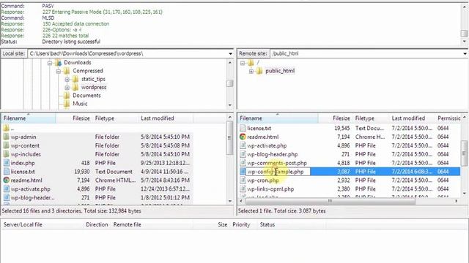
Task: Sort local files by Filetype header
Action: click(x=116, y=118)
